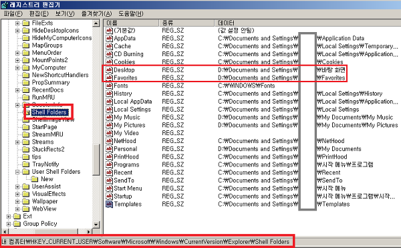
Task: Select the StreamMRU folder icon
Action: point(26,134)
